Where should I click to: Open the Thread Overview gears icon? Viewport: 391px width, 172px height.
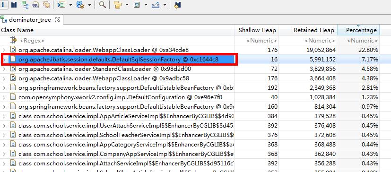click(x=46, y=4)
